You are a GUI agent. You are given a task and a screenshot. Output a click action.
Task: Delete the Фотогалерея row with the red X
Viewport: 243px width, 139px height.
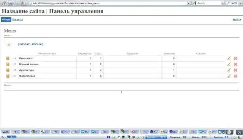coord(235,76)
